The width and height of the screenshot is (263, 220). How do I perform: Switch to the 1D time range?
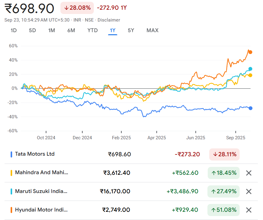14,30
